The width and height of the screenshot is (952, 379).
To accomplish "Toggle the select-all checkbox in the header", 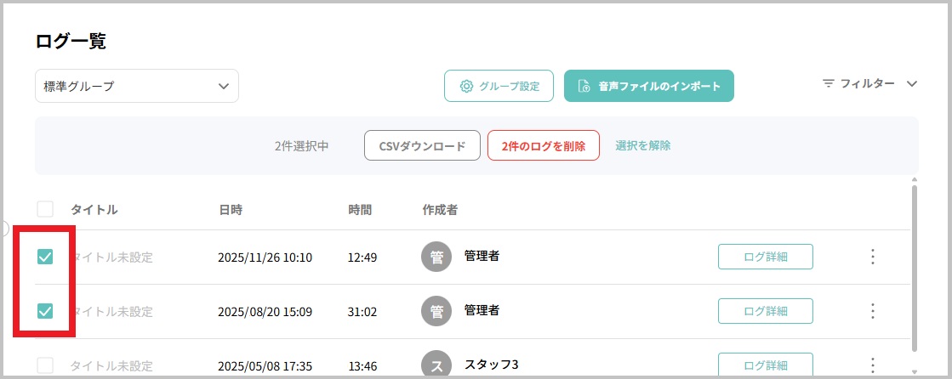I will (x=45, y=209).
